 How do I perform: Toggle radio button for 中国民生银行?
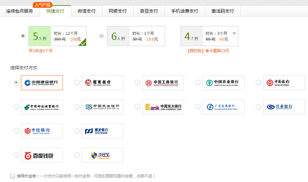coord(77,107)
